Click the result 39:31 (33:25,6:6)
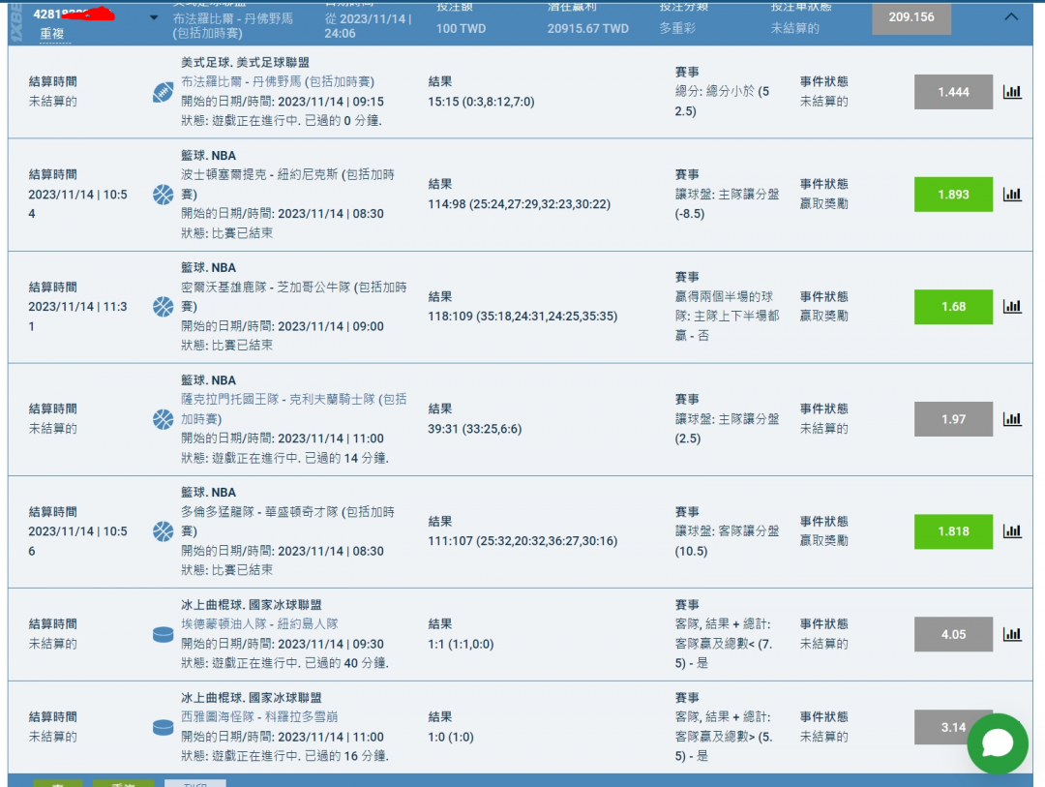The width and height of the screenshot is (1045, 787). 474,429
